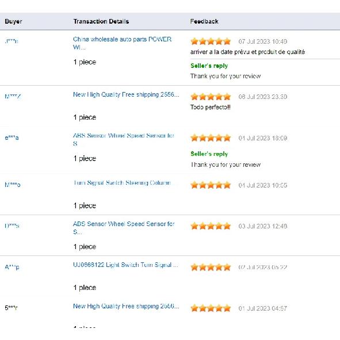Open the ABS Sensor link for buyer D***s
Screen dimensions: 340x340
pos(124,228)
